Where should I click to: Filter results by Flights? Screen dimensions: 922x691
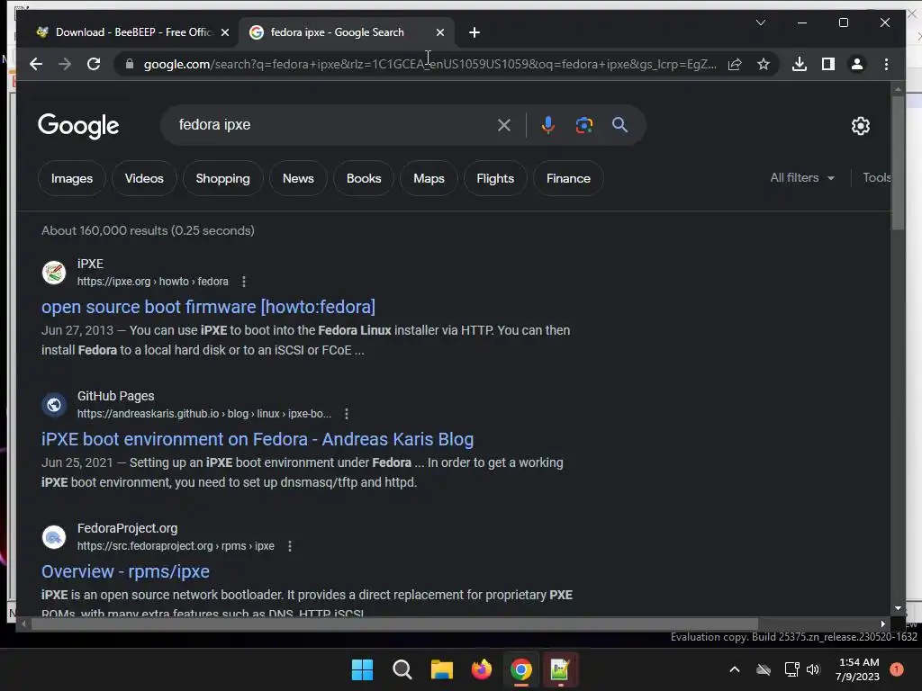click(495, 179)
